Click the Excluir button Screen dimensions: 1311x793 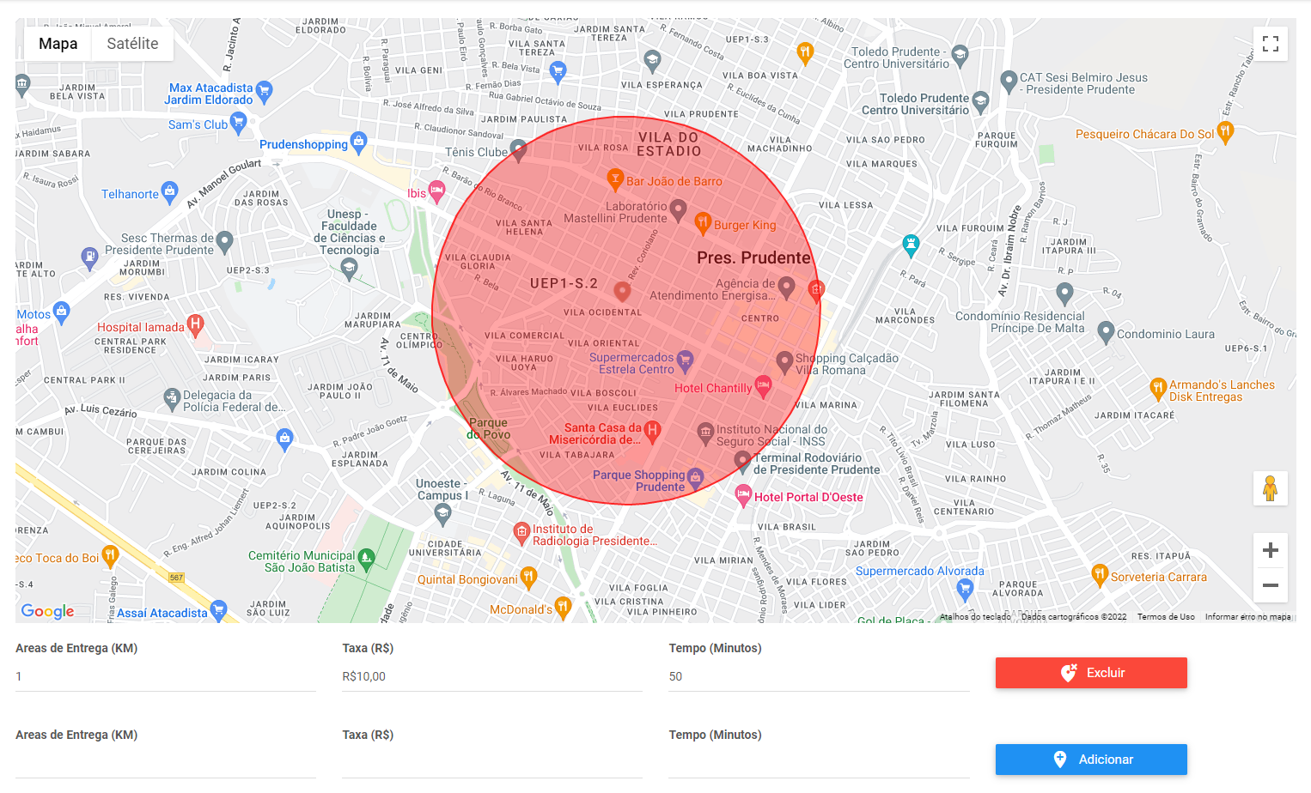click(1091, 673)
